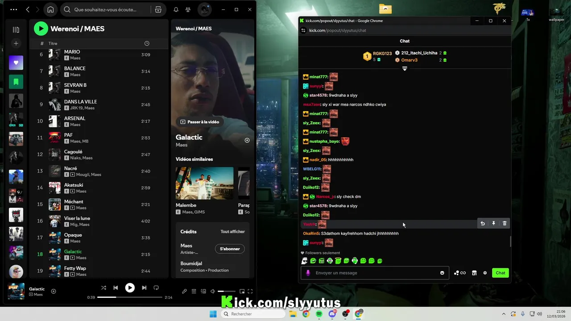
Task: Open the Kick shop icon
Action: 474,273
